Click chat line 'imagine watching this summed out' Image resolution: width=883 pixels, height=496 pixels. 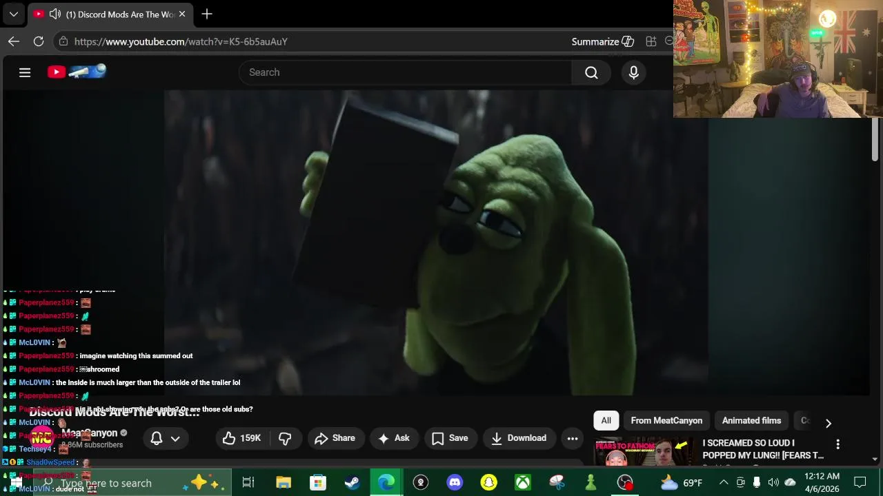tap(136, 356)
